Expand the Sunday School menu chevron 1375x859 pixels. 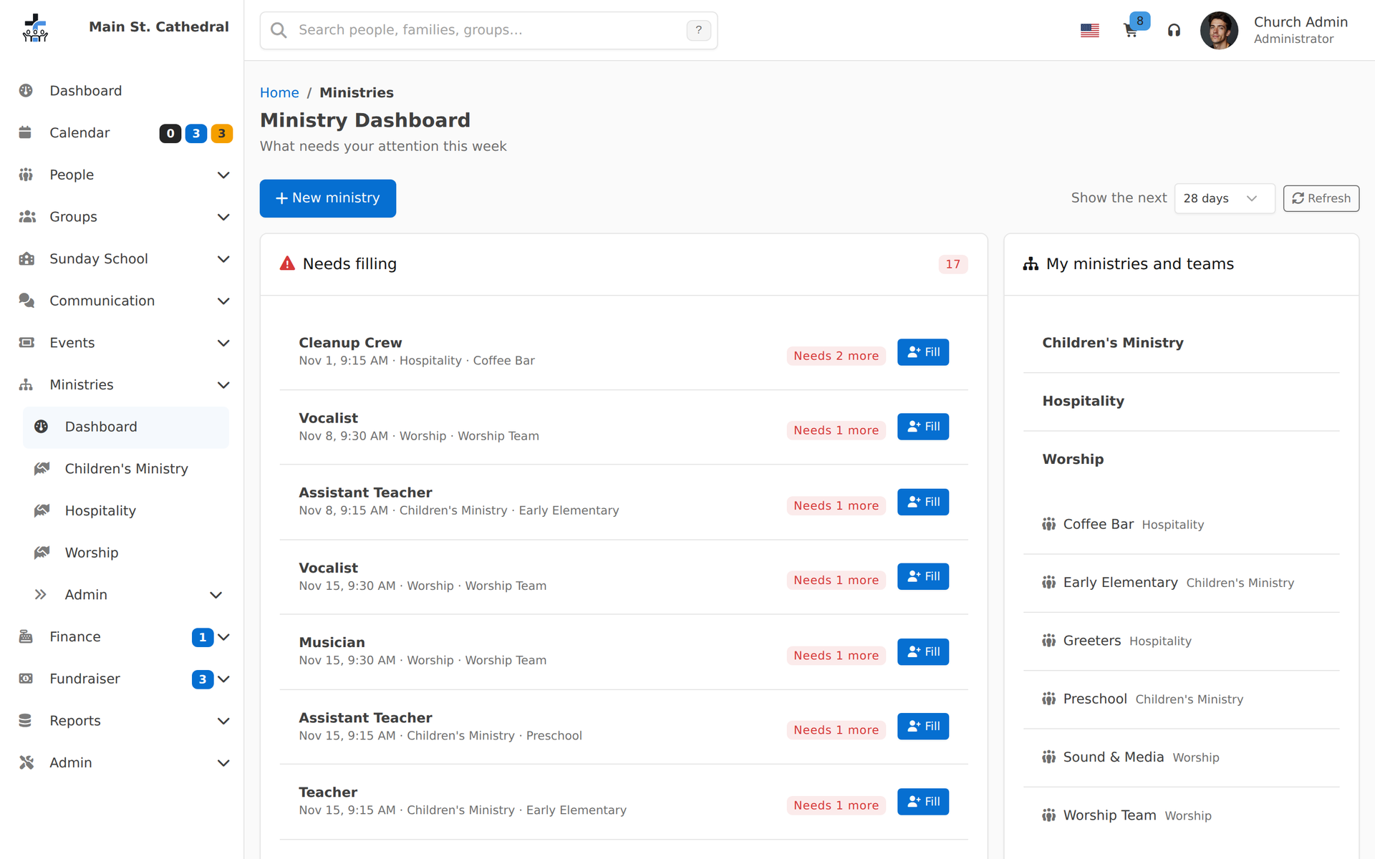click(x=223, y=259)
